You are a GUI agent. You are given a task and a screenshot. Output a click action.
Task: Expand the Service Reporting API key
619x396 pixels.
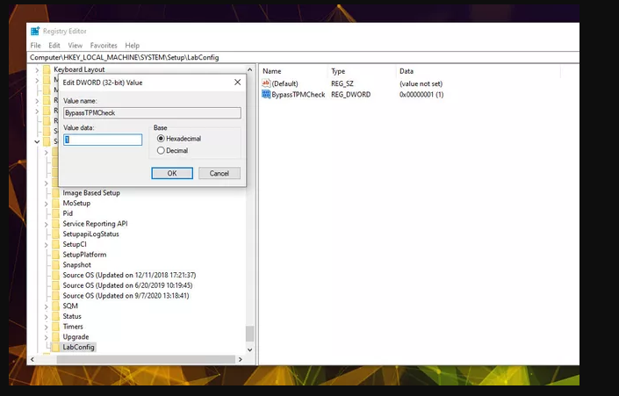[47, 224]
